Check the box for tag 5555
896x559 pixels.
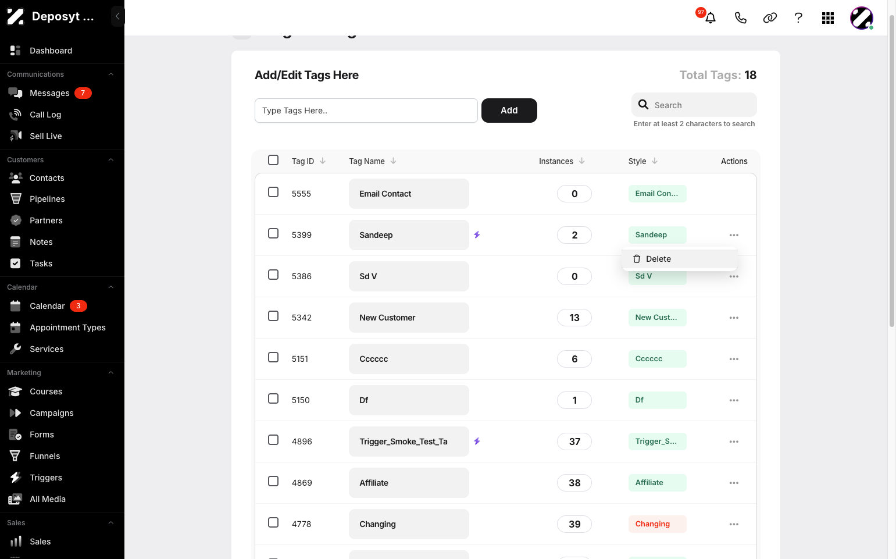click(x=273, y=192)
